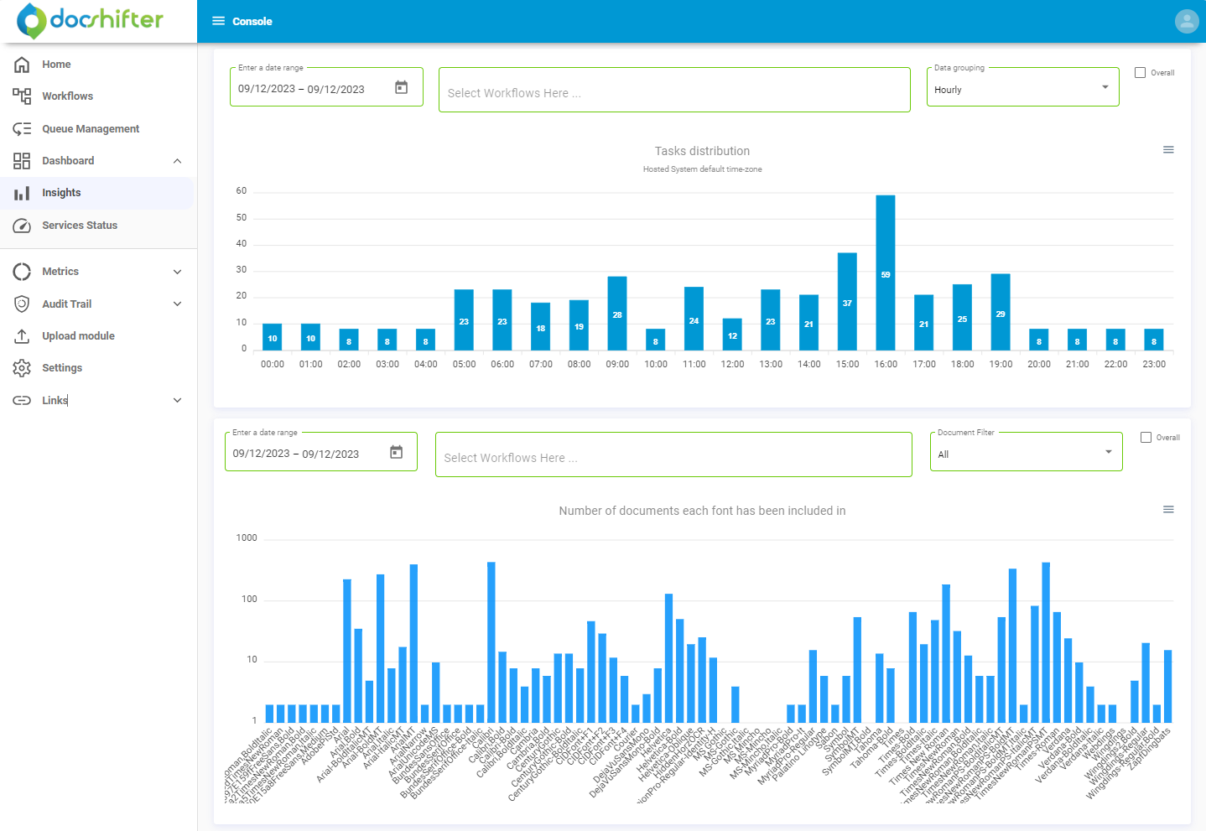Open calendar picker in font chart date range
The image size is (1206, 831).
pos(396,453)
